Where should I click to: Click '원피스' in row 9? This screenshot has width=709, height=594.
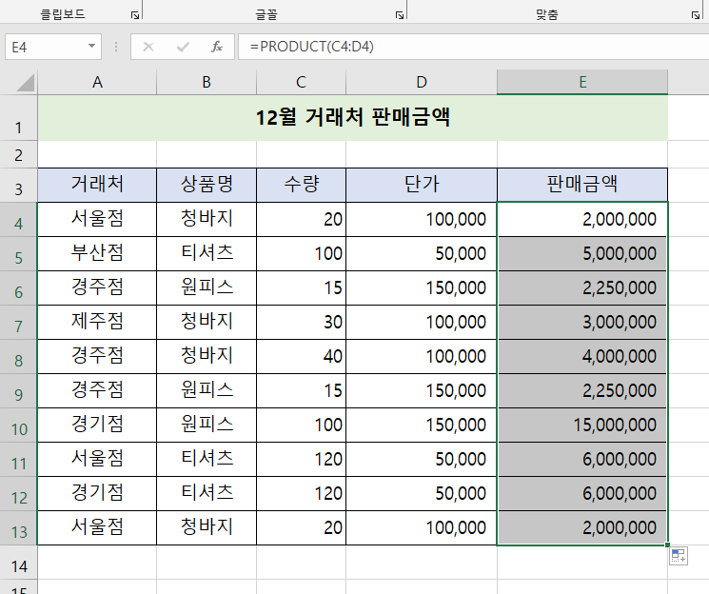click(207, 391)
